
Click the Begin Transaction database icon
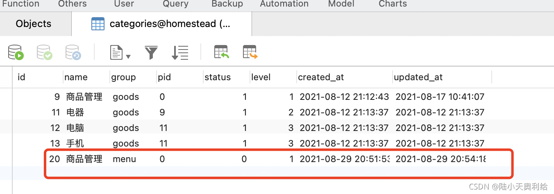pos(16,52)
